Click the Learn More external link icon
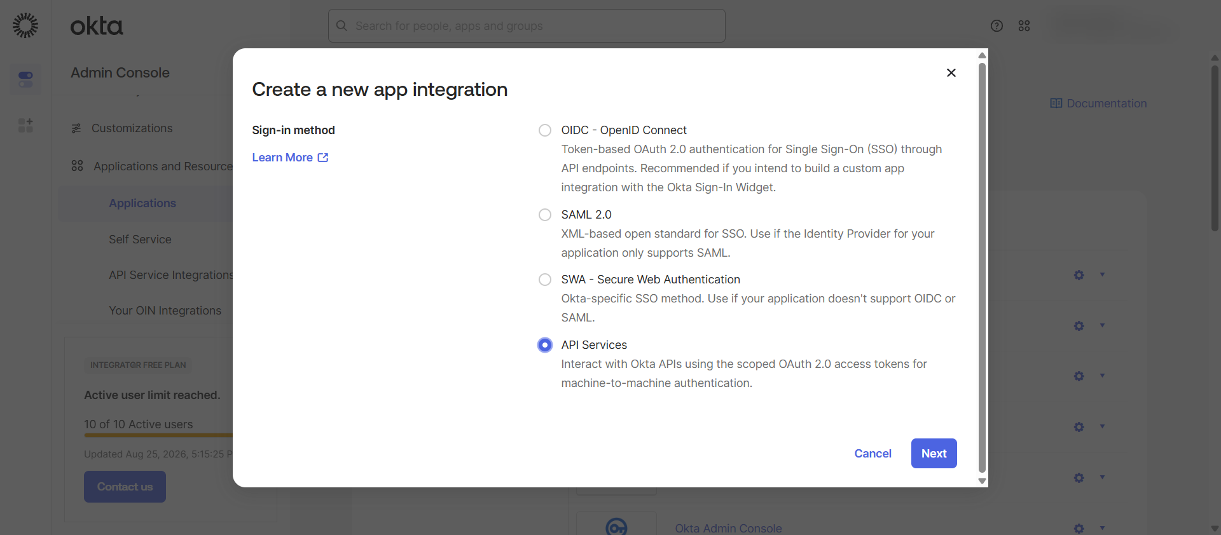Image resolution: width=1221 pixels, height=535 pixels. (x=323, y=158)
